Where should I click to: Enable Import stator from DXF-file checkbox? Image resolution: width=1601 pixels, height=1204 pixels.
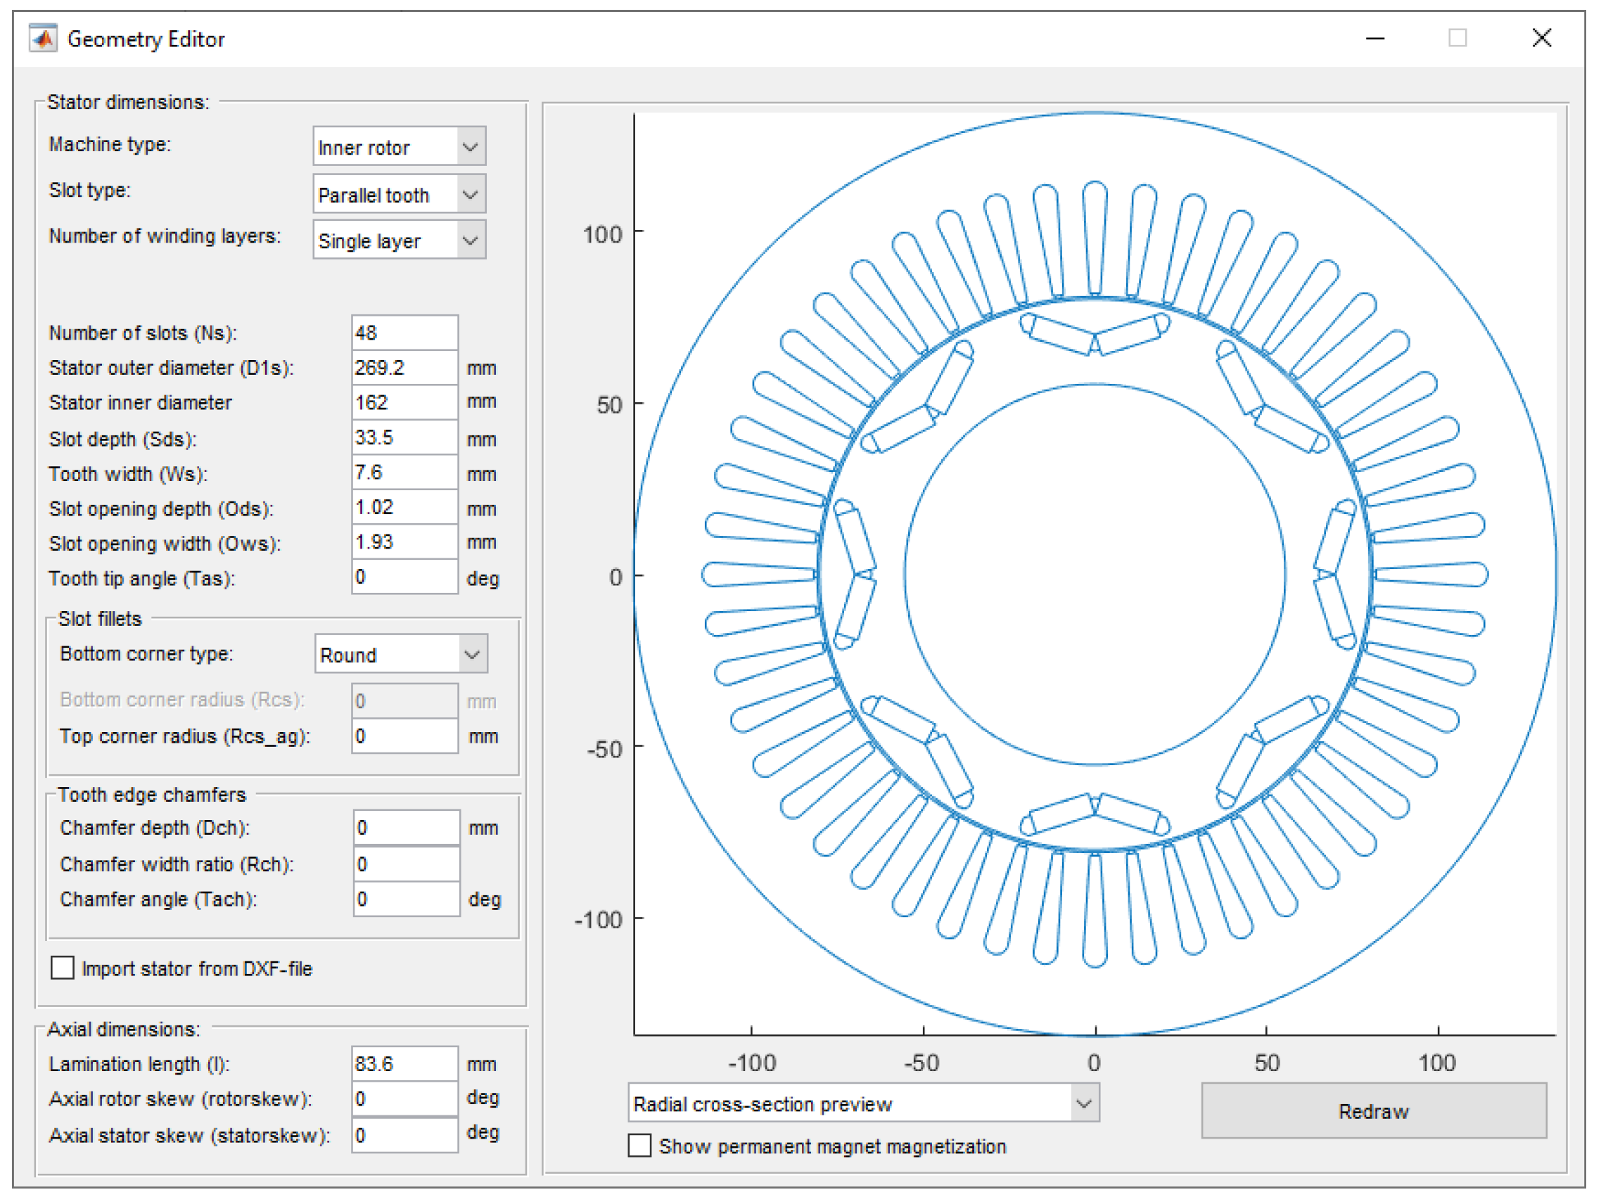[63, 968]
